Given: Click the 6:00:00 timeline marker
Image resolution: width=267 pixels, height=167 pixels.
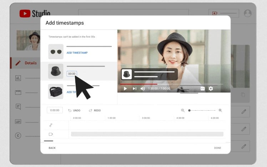Looking at the screenshot, I should point(215,118).
